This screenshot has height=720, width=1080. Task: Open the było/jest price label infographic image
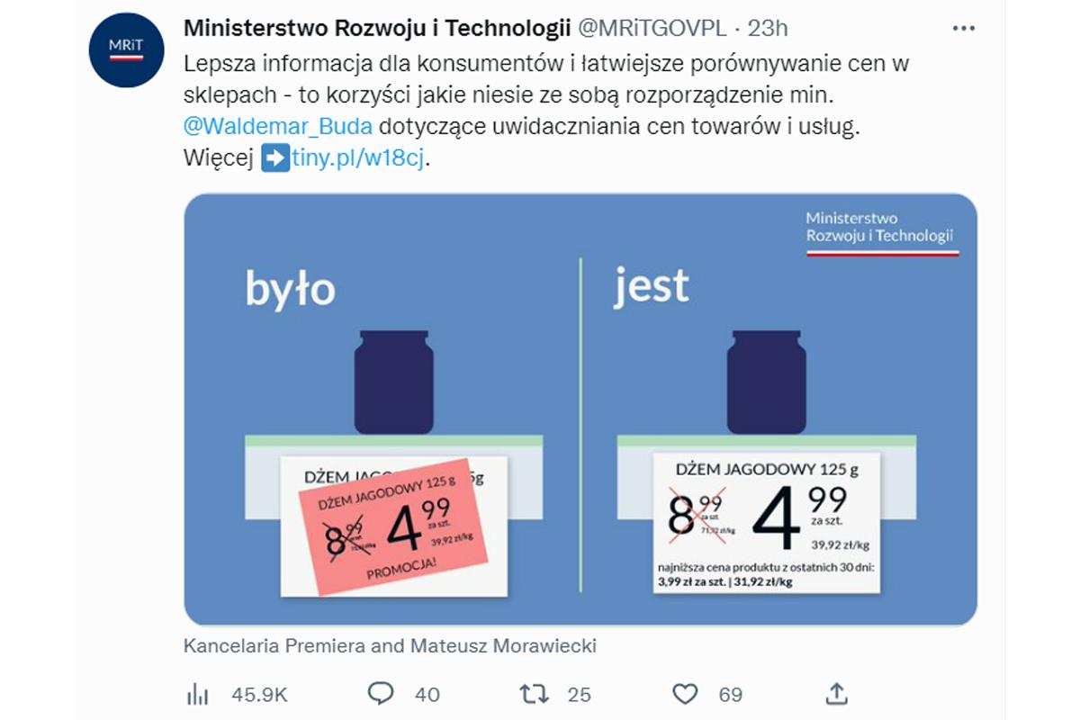[580, 409]
